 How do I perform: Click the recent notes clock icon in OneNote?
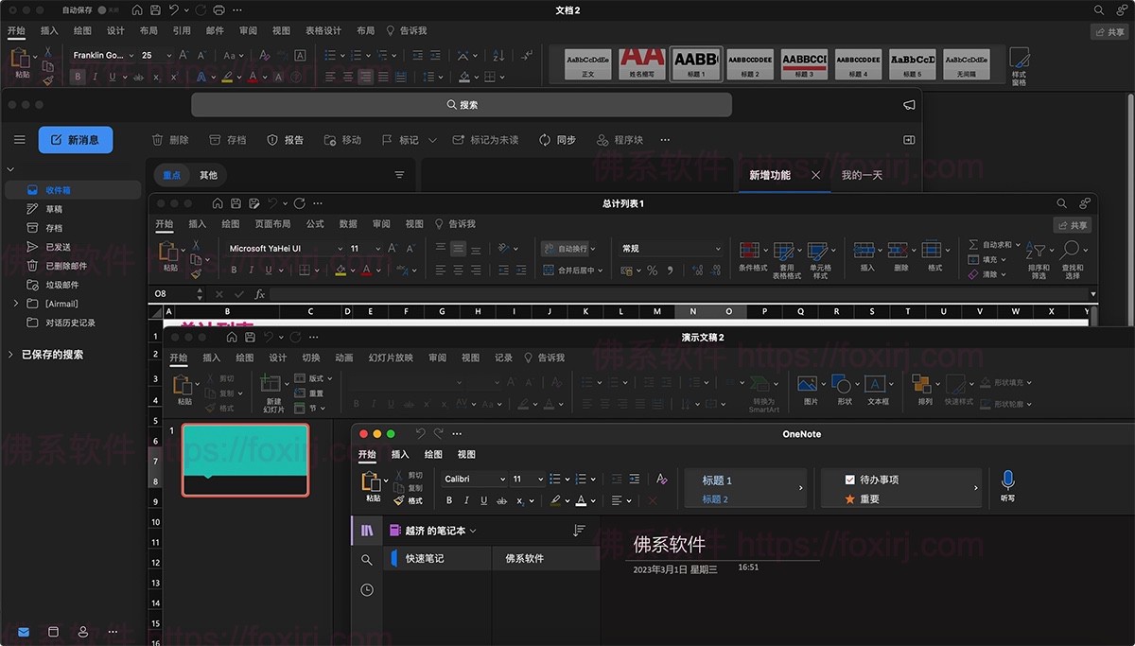367,590
